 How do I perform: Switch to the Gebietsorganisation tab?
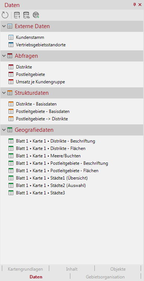(105, 277)
